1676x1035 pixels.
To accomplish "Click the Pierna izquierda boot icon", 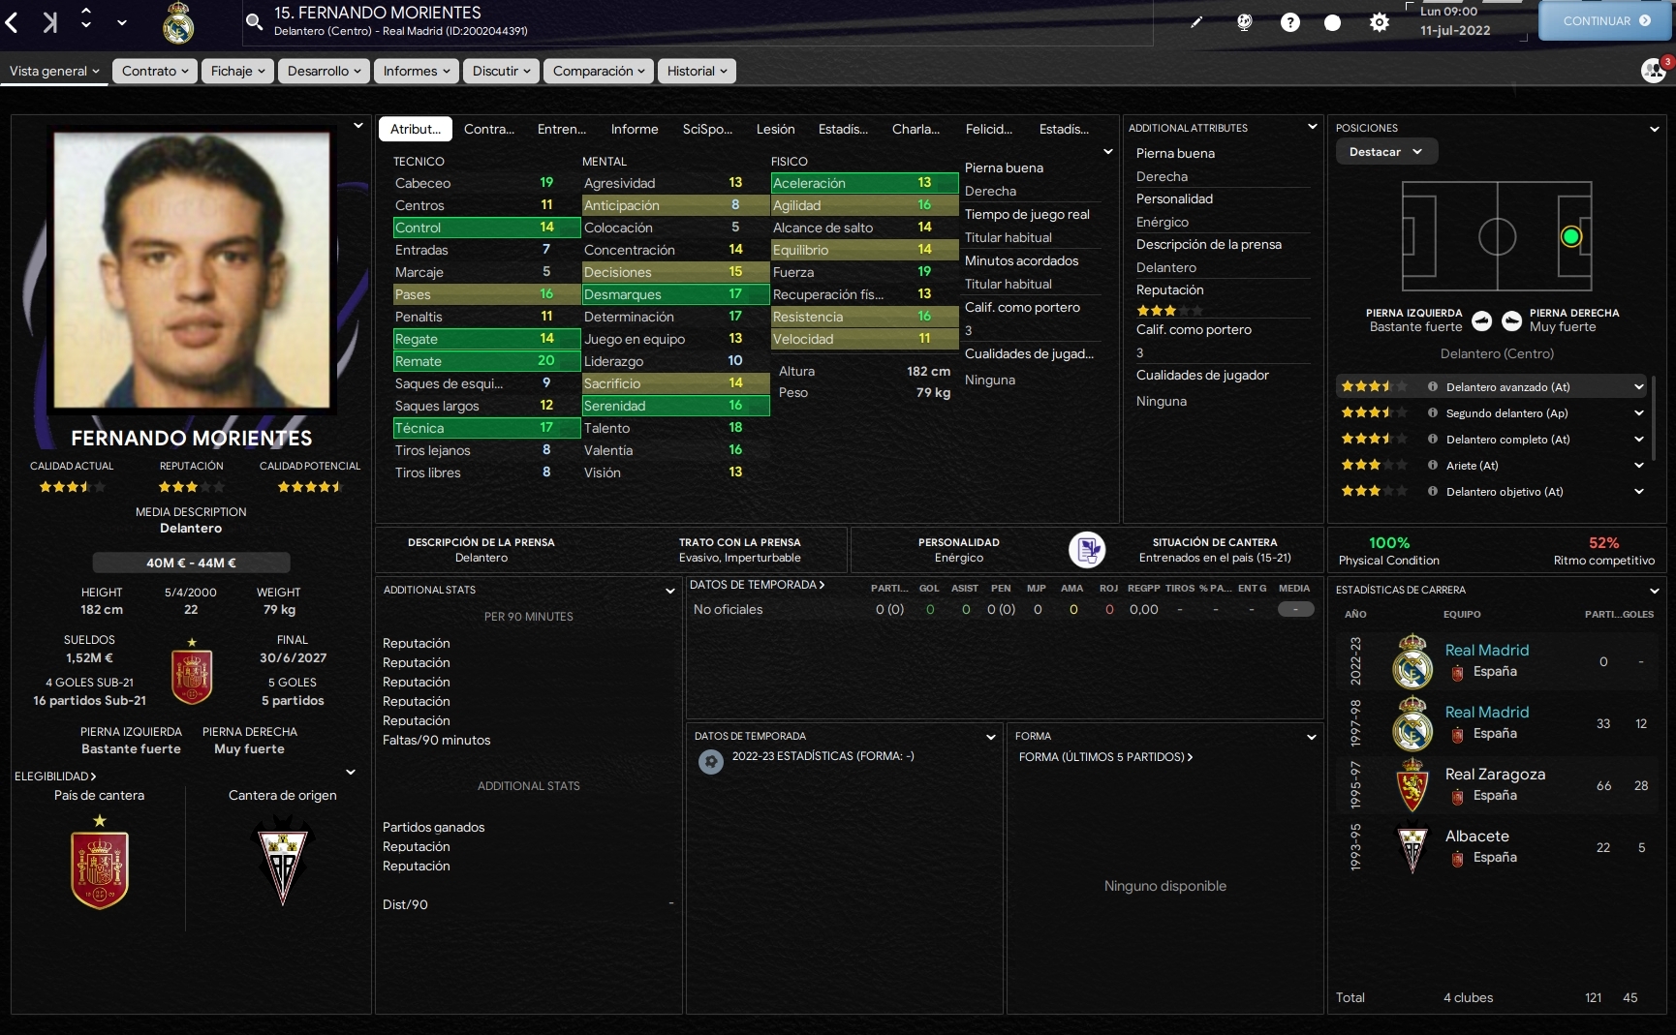I will [x=1481, y=320].
